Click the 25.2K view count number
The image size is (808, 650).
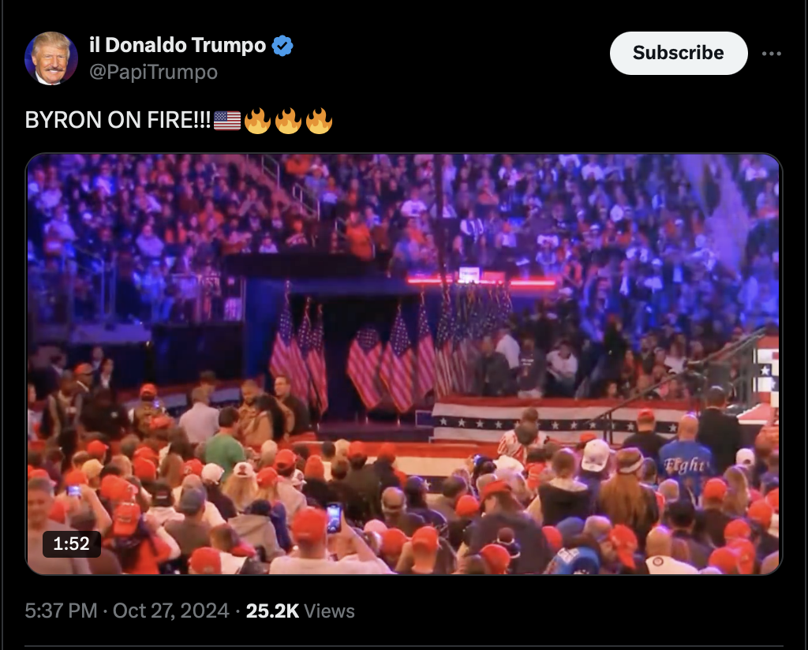click(x=272, y=611)
